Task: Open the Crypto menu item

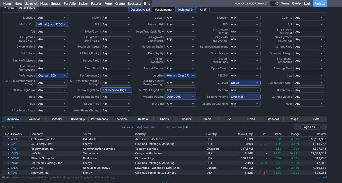Action: 120,3
